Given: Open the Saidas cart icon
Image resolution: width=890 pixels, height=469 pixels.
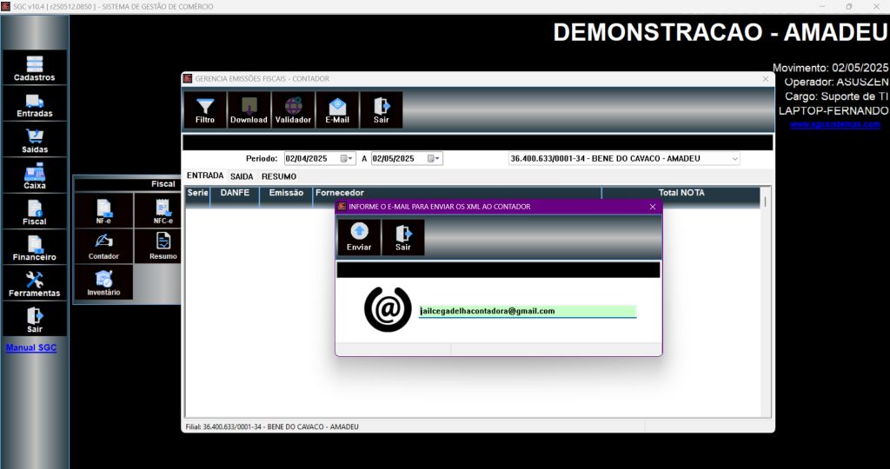Looking at the screenshot, I should coord(35,140).
